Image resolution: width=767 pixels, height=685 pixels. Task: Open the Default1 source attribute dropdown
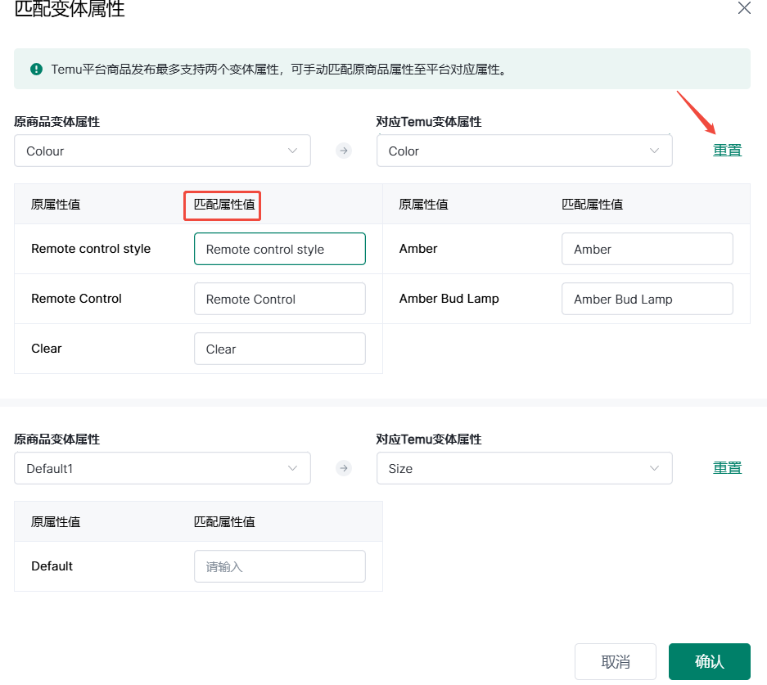tap(162, 468)
